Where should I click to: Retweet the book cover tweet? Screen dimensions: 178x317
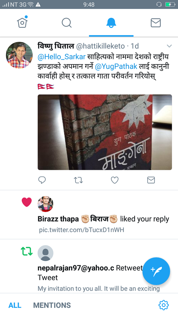78,180
